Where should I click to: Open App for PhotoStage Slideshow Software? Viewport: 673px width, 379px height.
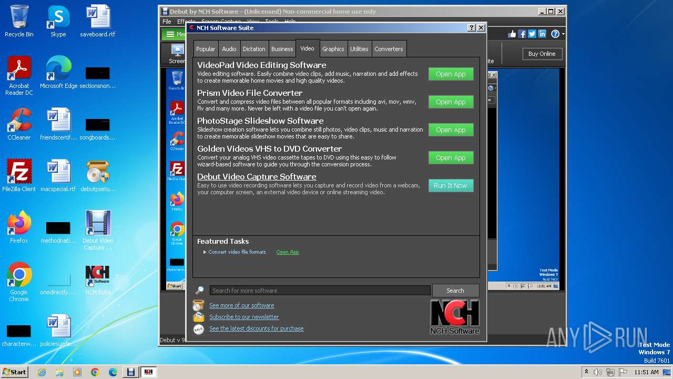click(x=451, y=130)
